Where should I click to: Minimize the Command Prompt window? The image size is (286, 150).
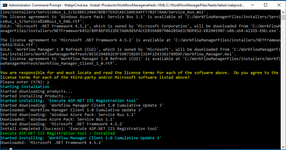point(252,5)
